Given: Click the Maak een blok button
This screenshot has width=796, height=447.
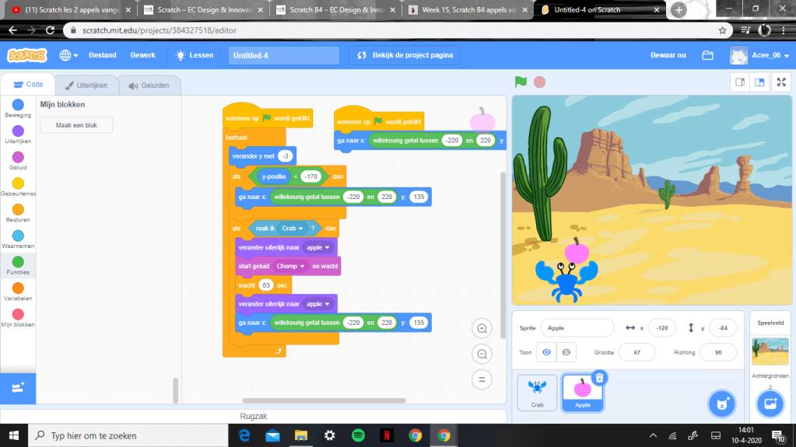Looking at the screenshot, I should [76, 125].
